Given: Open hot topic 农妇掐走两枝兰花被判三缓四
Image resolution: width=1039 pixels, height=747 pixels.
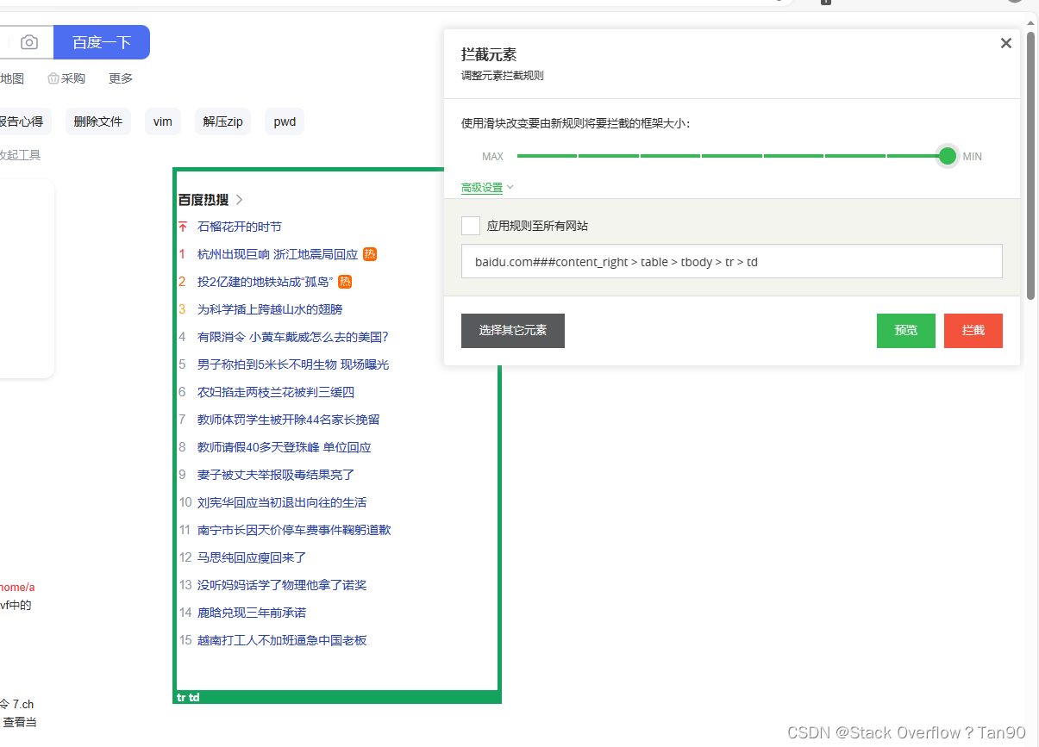Looking at the screenshot, I should [276, 392].
